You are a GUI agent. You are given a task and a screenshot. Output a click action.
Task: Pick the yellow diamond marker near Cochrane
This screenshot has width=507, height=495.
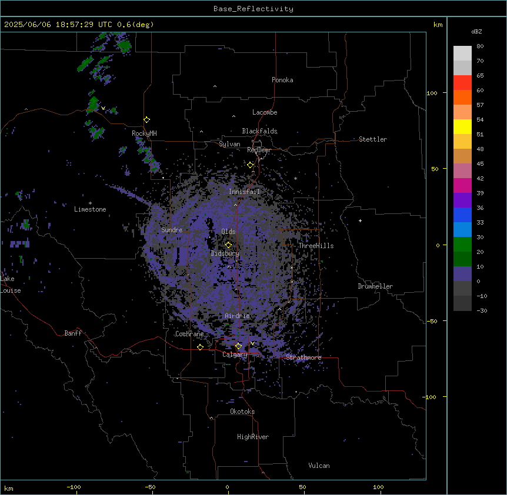(x=200, y=347)
